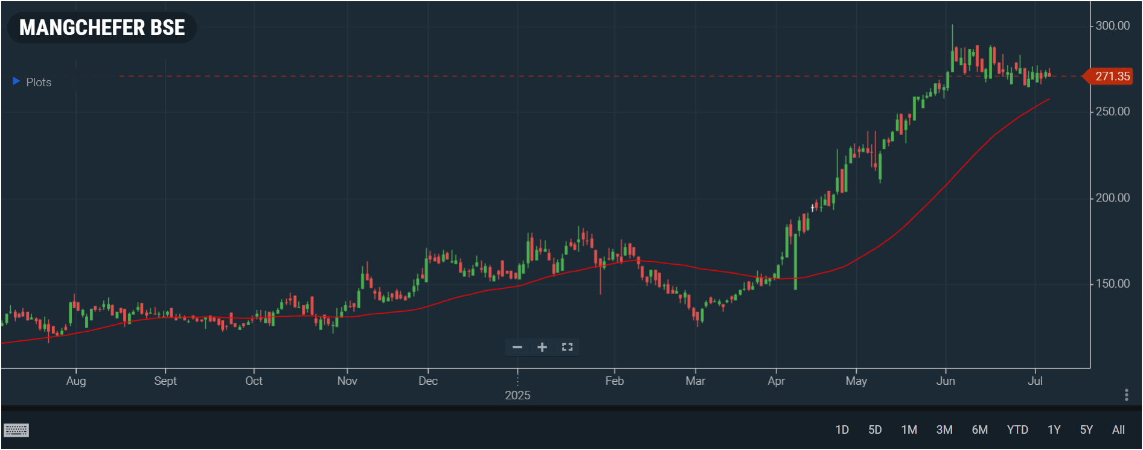The width and height of the screenshot is (1143, 450).
Task: Click the Feb label on time axis
Action: point(615,381)
